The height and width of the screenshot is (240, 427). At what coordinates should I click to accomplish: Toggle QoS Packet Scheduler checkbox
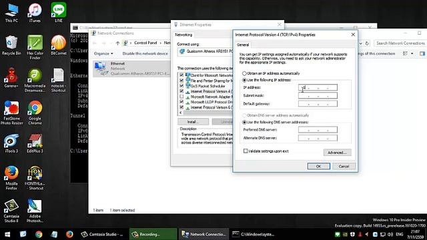click(181, 86)
